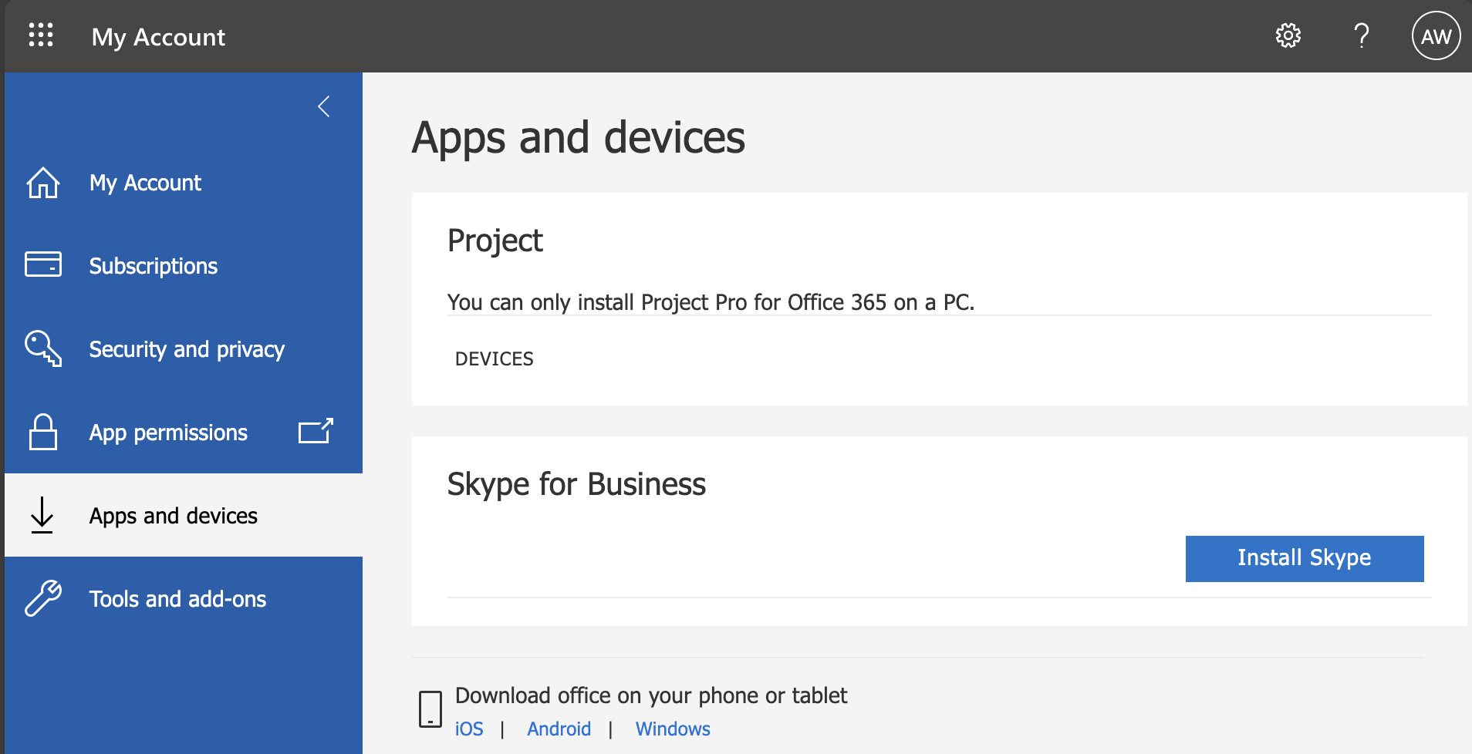This screenshot has width=1472, height=754.
Task: Open the Windows download link
Action: pos(673,729)
